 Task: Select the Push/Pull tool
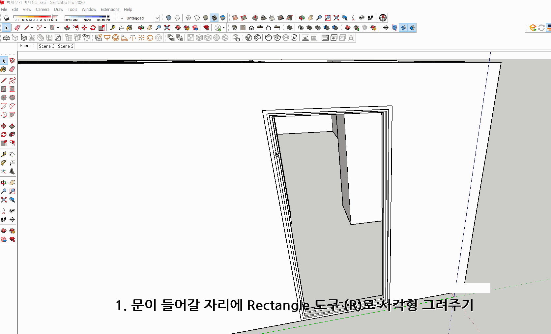pyautogui.click(x=12, y=126)
